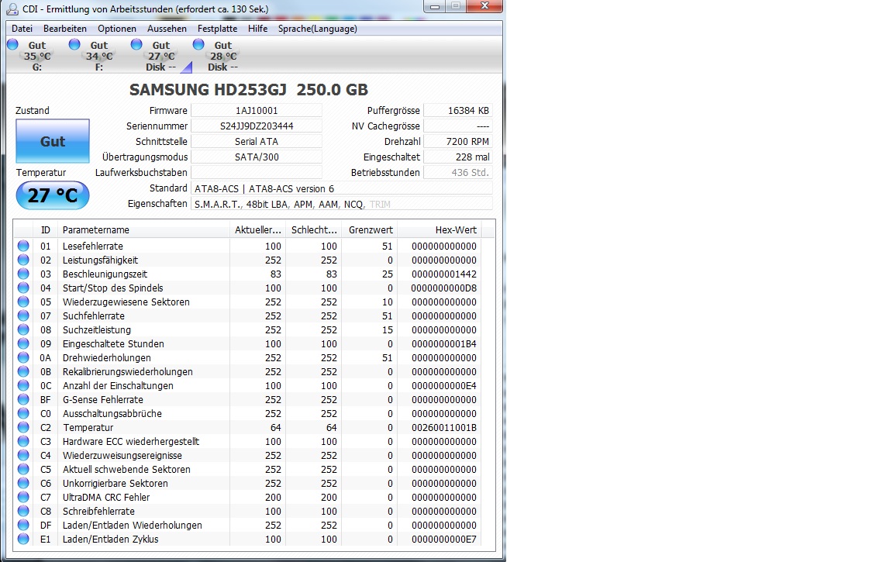Open the Optionen menu

click(117, 29)
